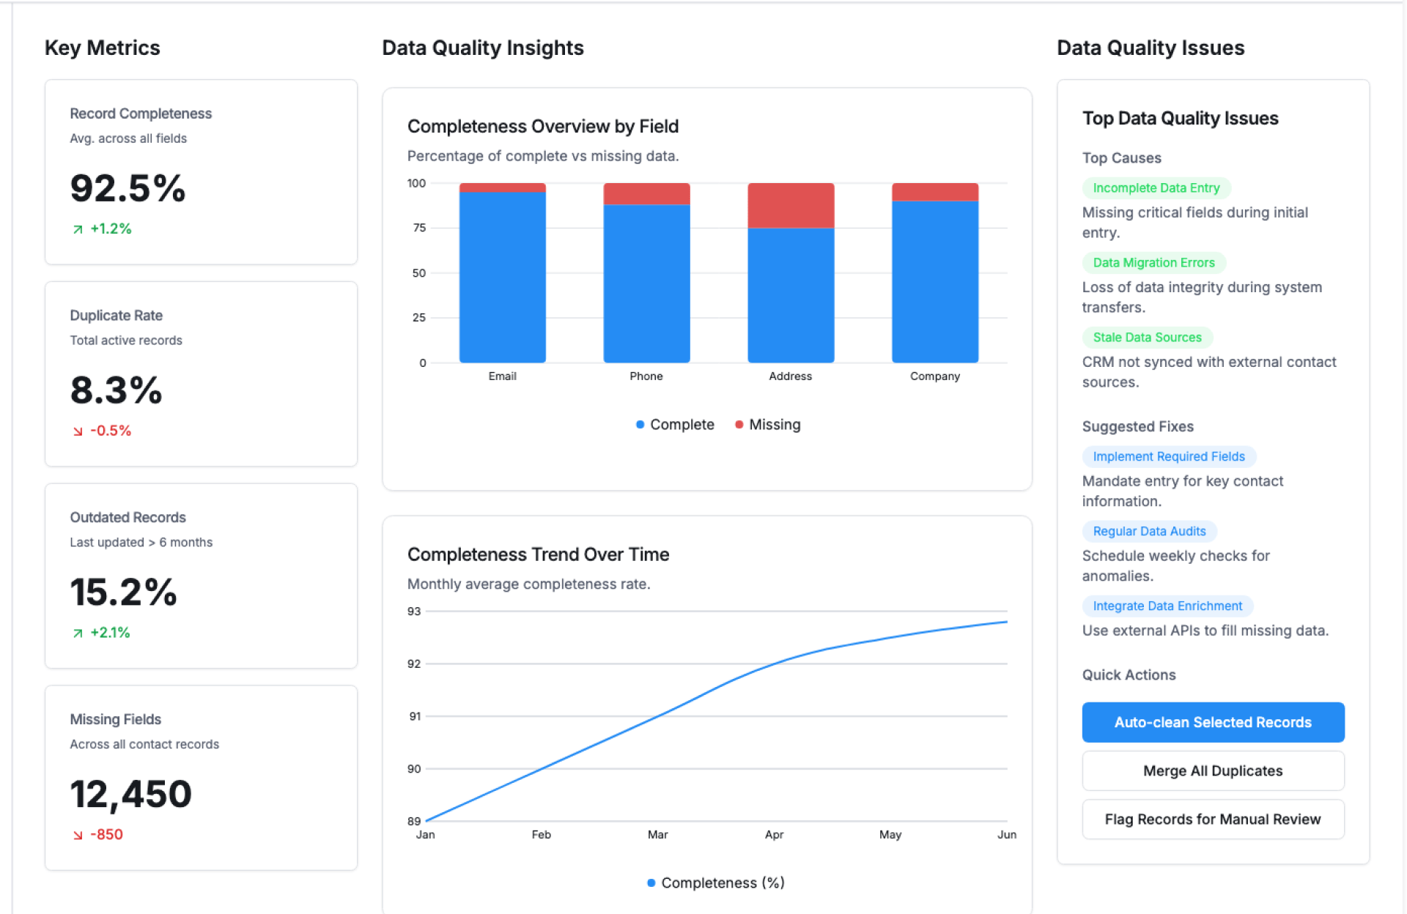Click the Jun endpoint on the trend line

pos(1006,622)
